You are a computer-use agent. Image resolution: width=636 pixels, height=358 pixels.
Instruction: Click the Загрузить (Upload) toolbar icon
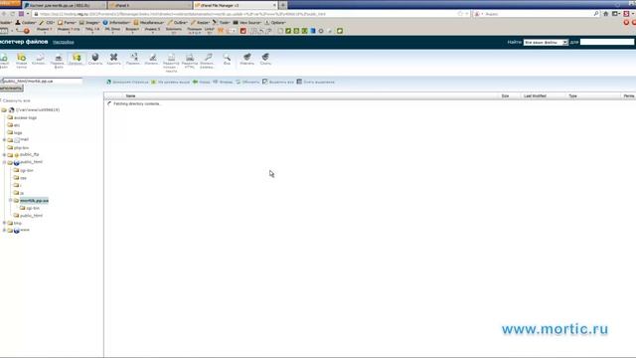pyautogui.click(x=77, y=59)
